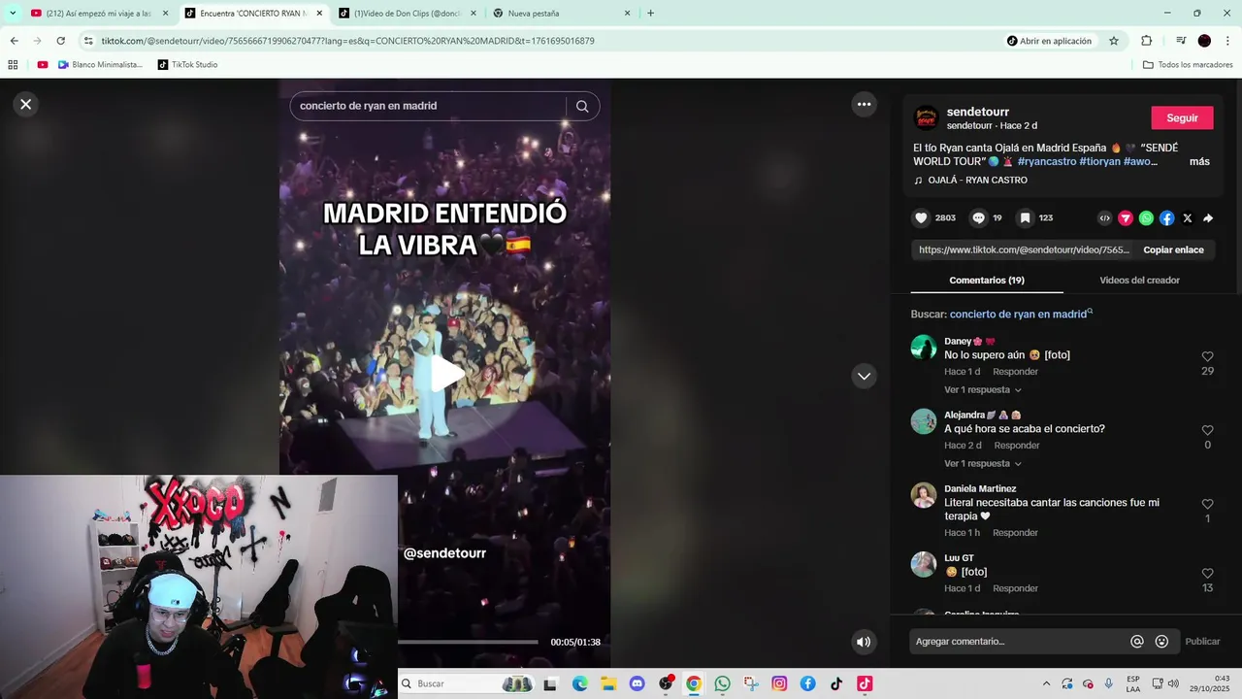Open Todos los marcadores folder
This screenshot has height=699, width=1242.
pos(1188,65)
